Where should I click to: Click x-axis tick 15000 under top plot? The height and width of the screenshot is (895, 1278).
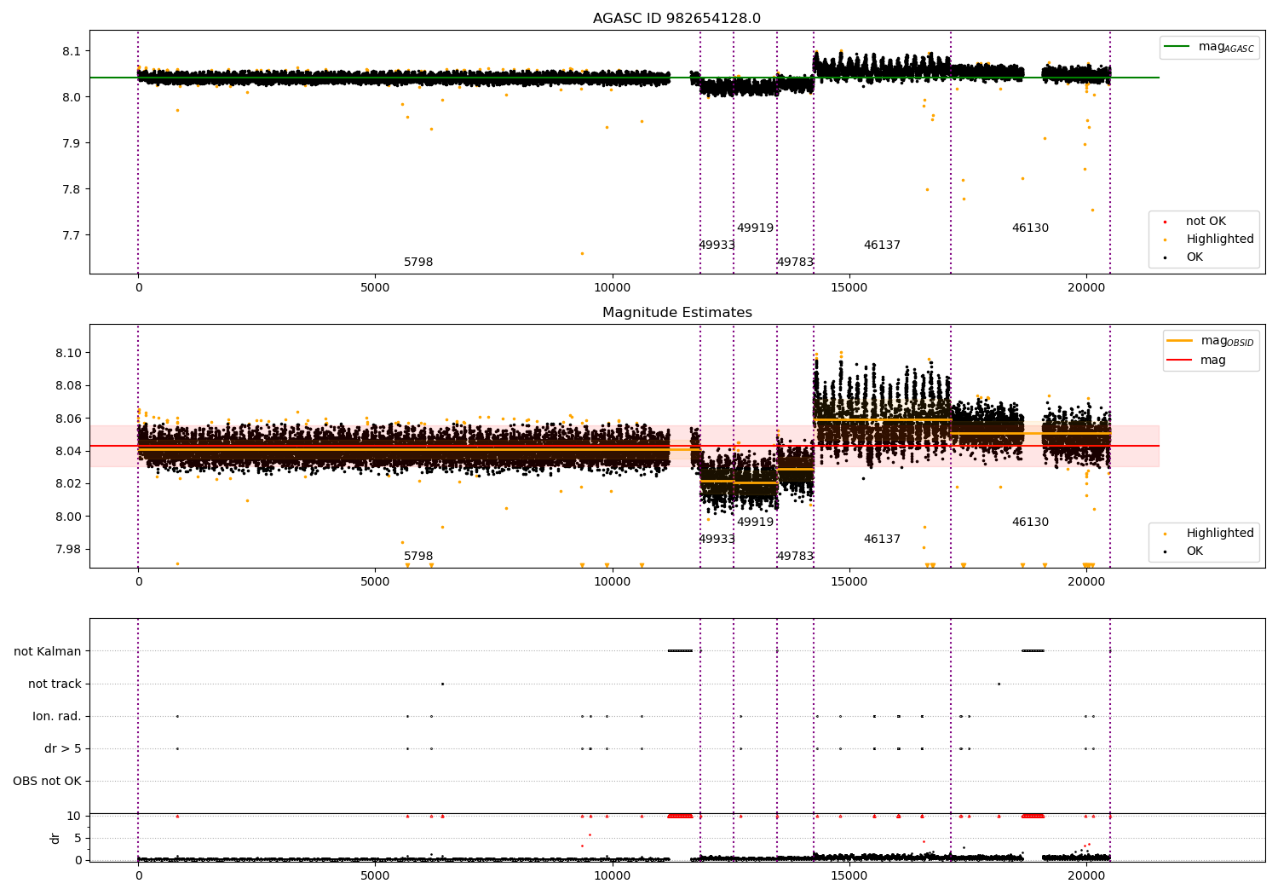tap(849, 288)
